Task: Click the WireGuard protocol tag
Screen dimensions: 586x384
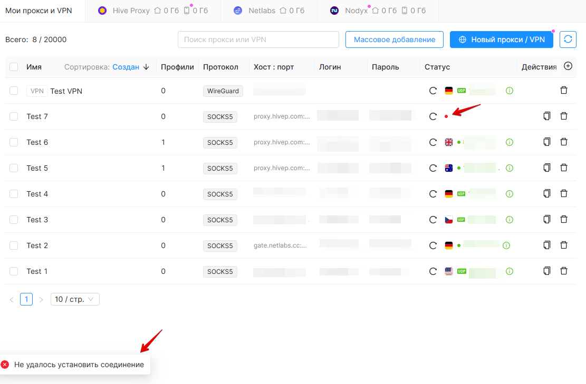Action: click(x=223, y=91)
